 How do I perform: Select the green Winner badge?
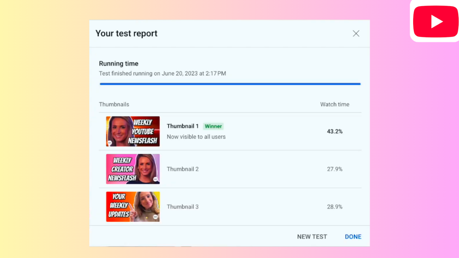213,126
